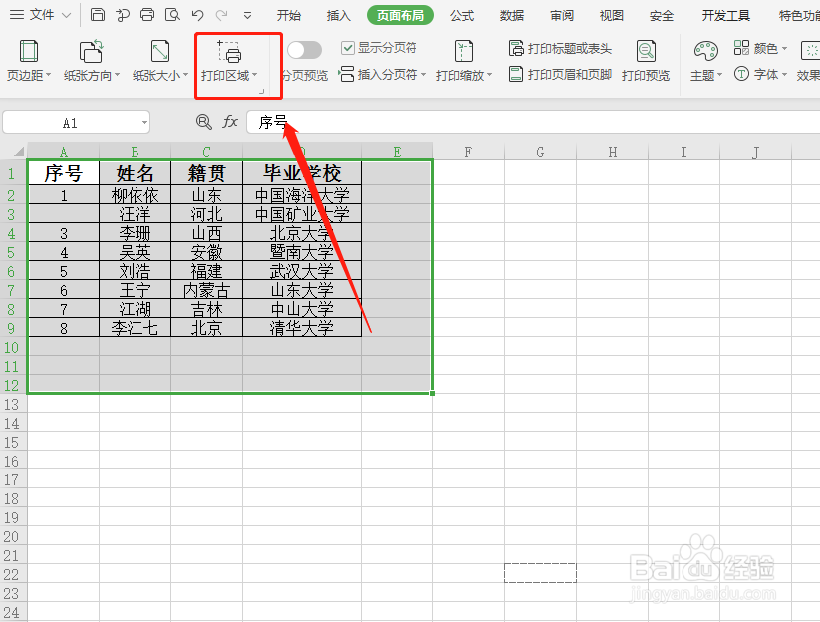Select cell containing 内蒙古
Viewport: 820px width, 622px height.
point(206,290)
